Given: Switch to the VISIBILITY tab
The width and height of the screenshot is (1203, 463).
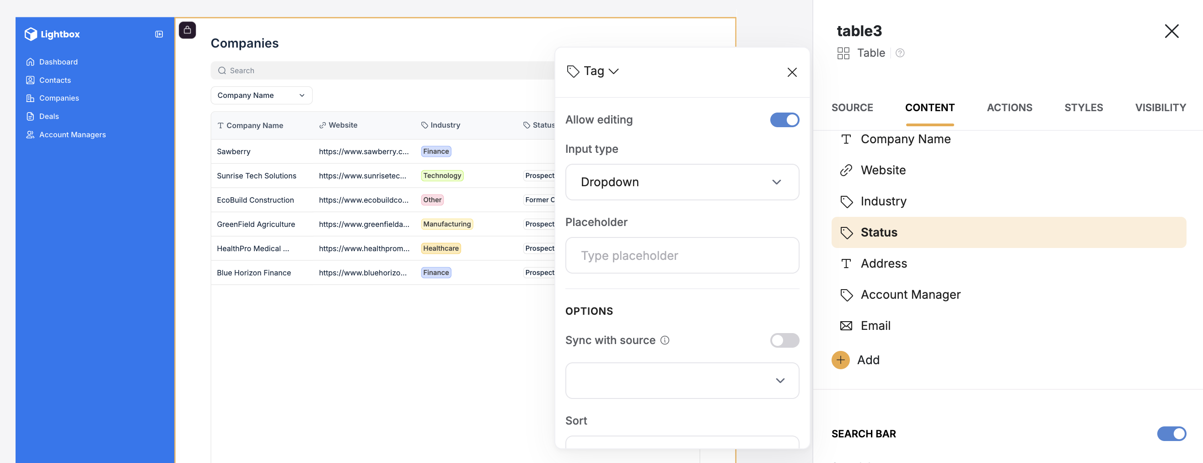Looking at the screenshot, I should (x=1160, y=108).
